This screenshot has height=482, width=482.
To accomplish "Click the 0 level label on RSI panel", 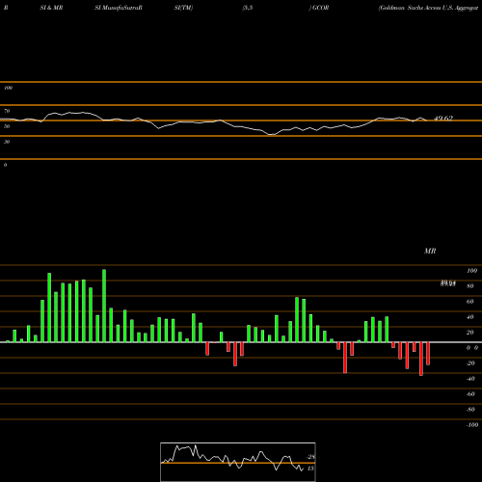I will 5,165.
